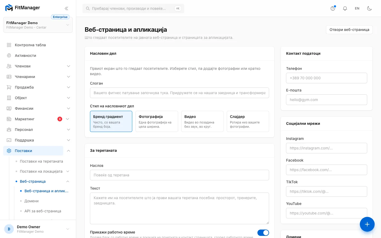Open the FitManager Demo workspace dropdown
Screen dimensions: 381x238
38,25
